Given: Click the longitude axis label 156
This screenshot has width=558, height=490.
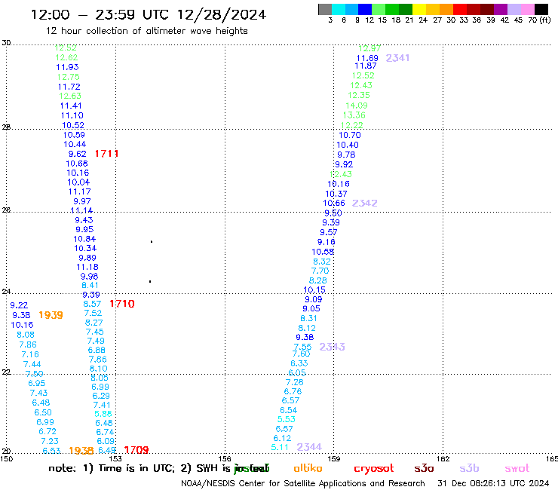Looking at the screenshot, I should point(225,458).
